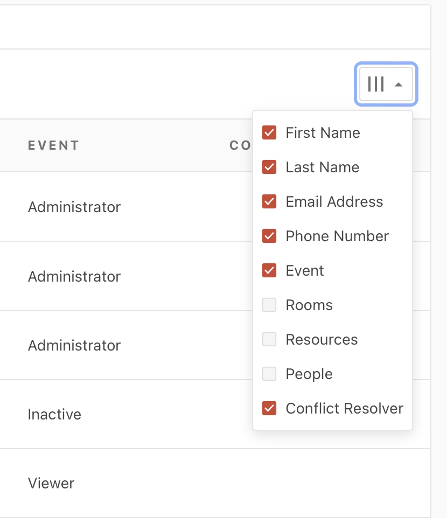The height and width of the screenshot is (518, 447).
Task: Uncheck the Last Name column checkbox
Action: (x=269, y=167)
